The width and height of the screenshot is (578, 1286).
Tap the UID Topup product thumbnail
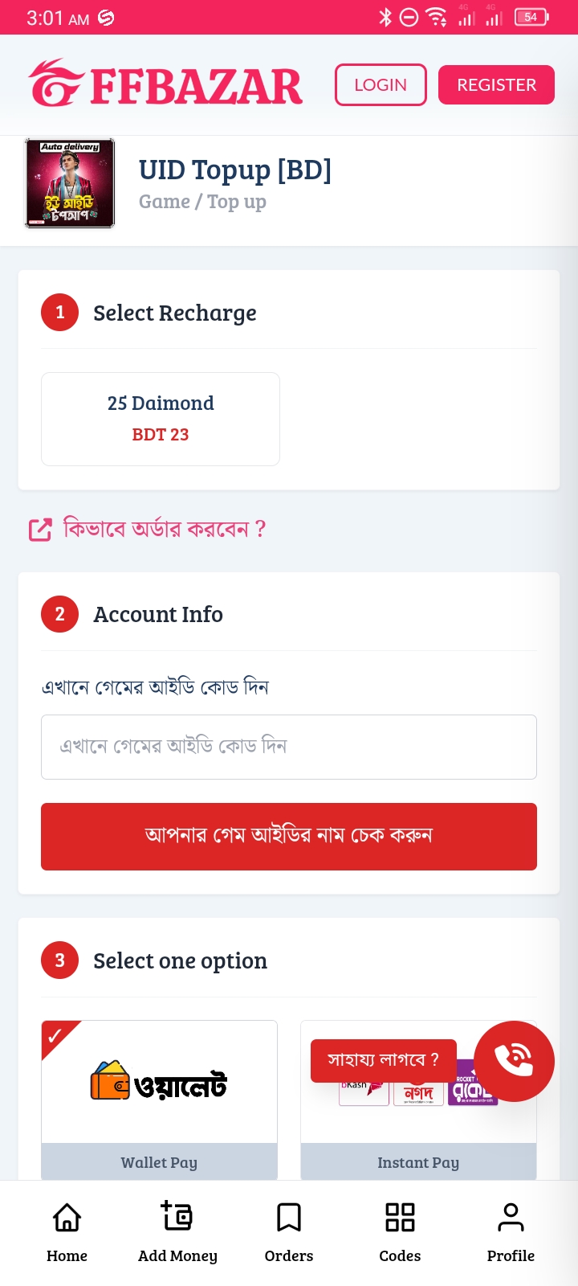pyautogui.click(x=70, y=183)
